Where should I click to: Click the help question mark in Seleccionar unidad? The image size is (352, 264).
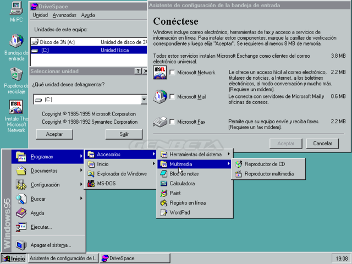(138, 71)
